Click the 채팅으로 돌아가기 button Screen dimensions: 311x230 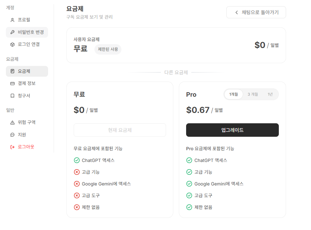point(256,12)
